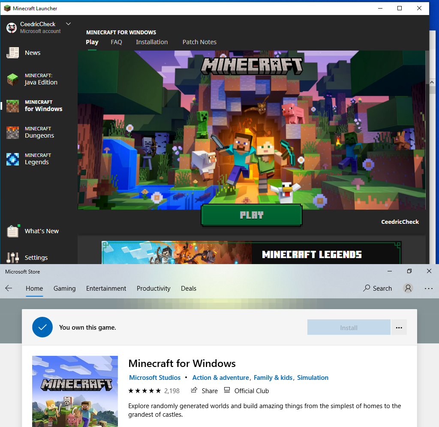Click the CeedricCheck gamertag near Play button
Viewport: 439px width, 427px height.
(x=400, y=222)
